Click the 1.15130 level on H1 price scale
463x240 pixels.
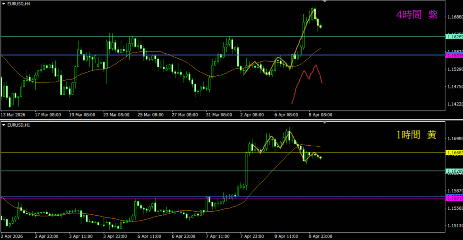[454, 226]
